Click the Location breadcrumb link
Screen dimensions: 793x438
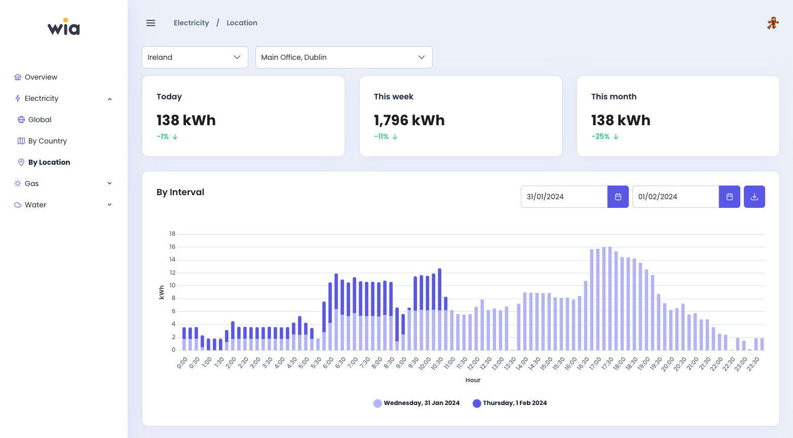click(x=242, y=23)
